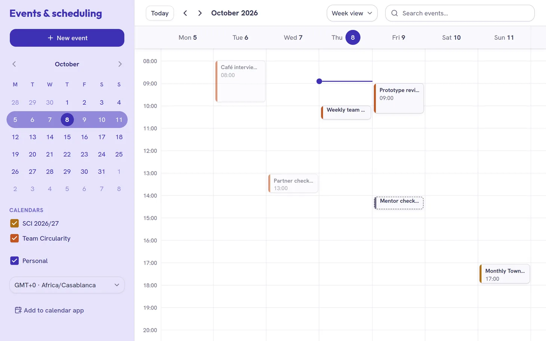Open the Café interview event on Tuesday

240,81
